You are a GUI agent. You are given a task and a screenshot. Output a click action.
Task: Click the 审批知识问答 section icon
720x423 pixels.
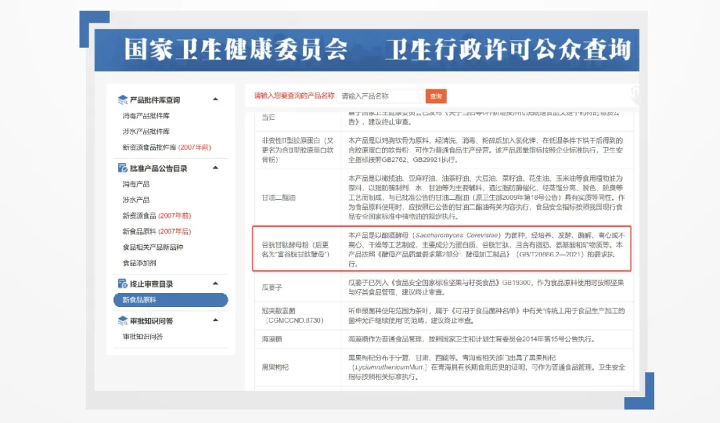tap(123, 320)
